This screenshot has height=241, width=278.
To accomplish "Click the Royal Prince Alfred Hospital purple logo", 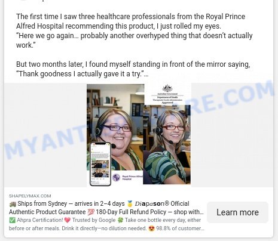I will (116, 177).
